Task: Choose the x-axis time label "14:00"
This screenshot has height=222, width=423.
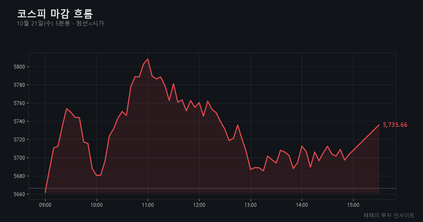Action: (x=302, y=205)
